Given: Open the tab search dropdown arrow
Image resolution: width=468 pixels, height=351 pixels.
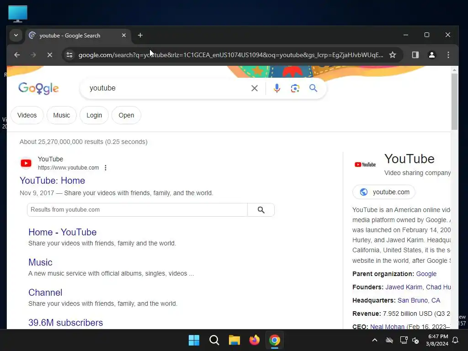Looking at the screenshot, I should tap(16, 35).
